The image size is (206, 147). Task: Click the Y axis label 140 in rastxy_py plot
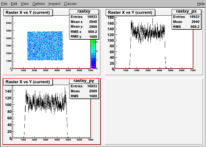[x=8, y=91]
